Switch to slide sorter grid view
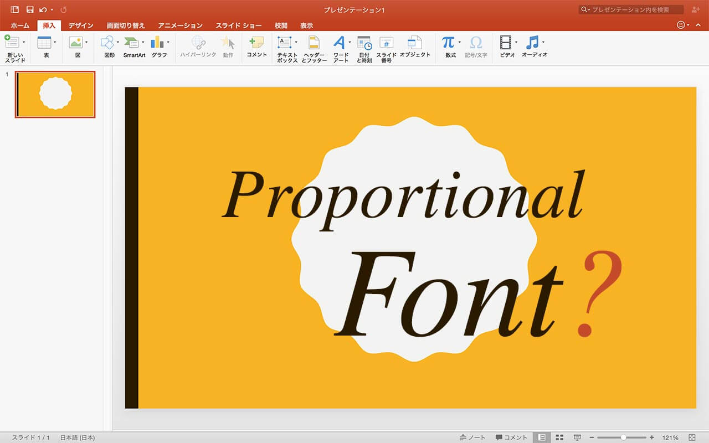 [559, 437]
